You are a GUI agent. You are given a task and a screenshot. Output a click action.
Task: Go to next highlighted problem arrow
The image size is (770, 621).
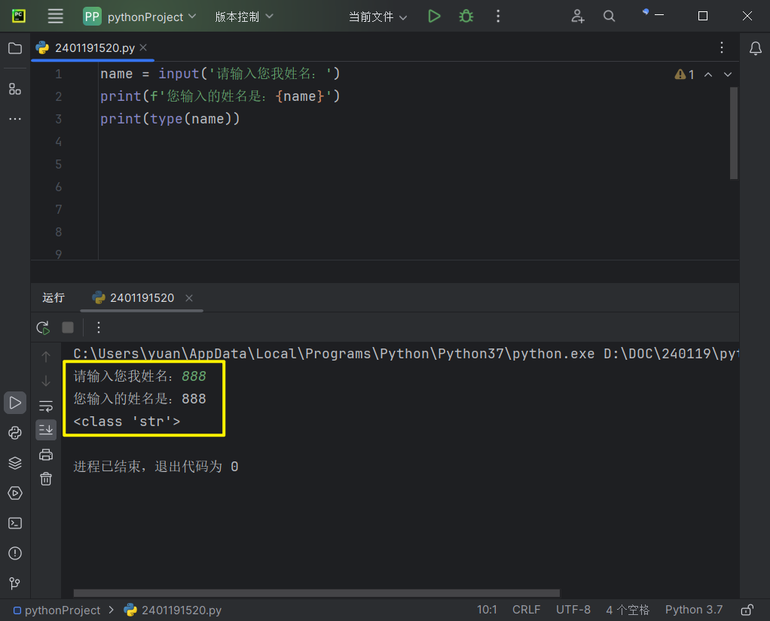click(728, 75)
